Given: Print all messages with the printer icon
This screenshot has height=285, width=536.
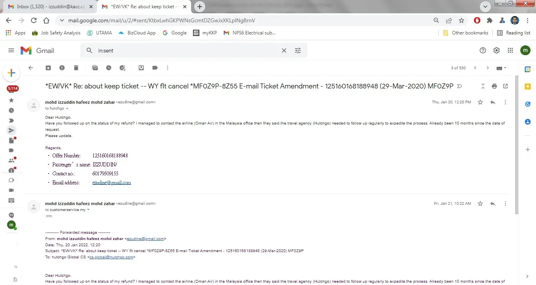Looking at the screenshot, I should 494,86.
